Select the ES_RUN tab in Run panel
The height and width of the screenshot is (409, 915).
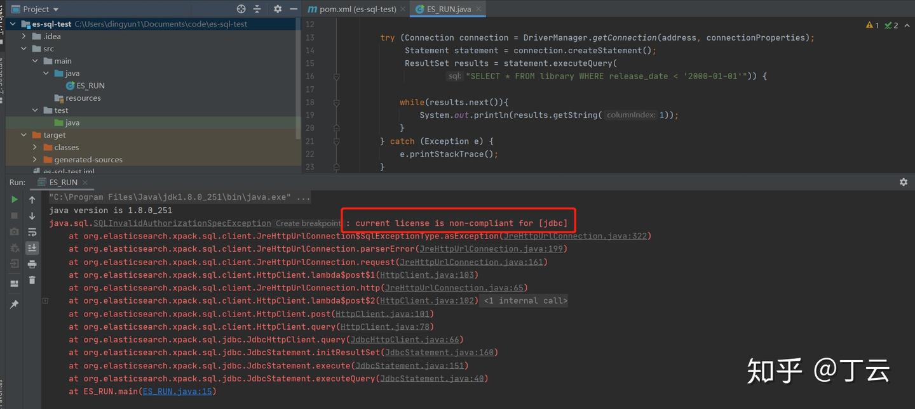pos(64,182)
